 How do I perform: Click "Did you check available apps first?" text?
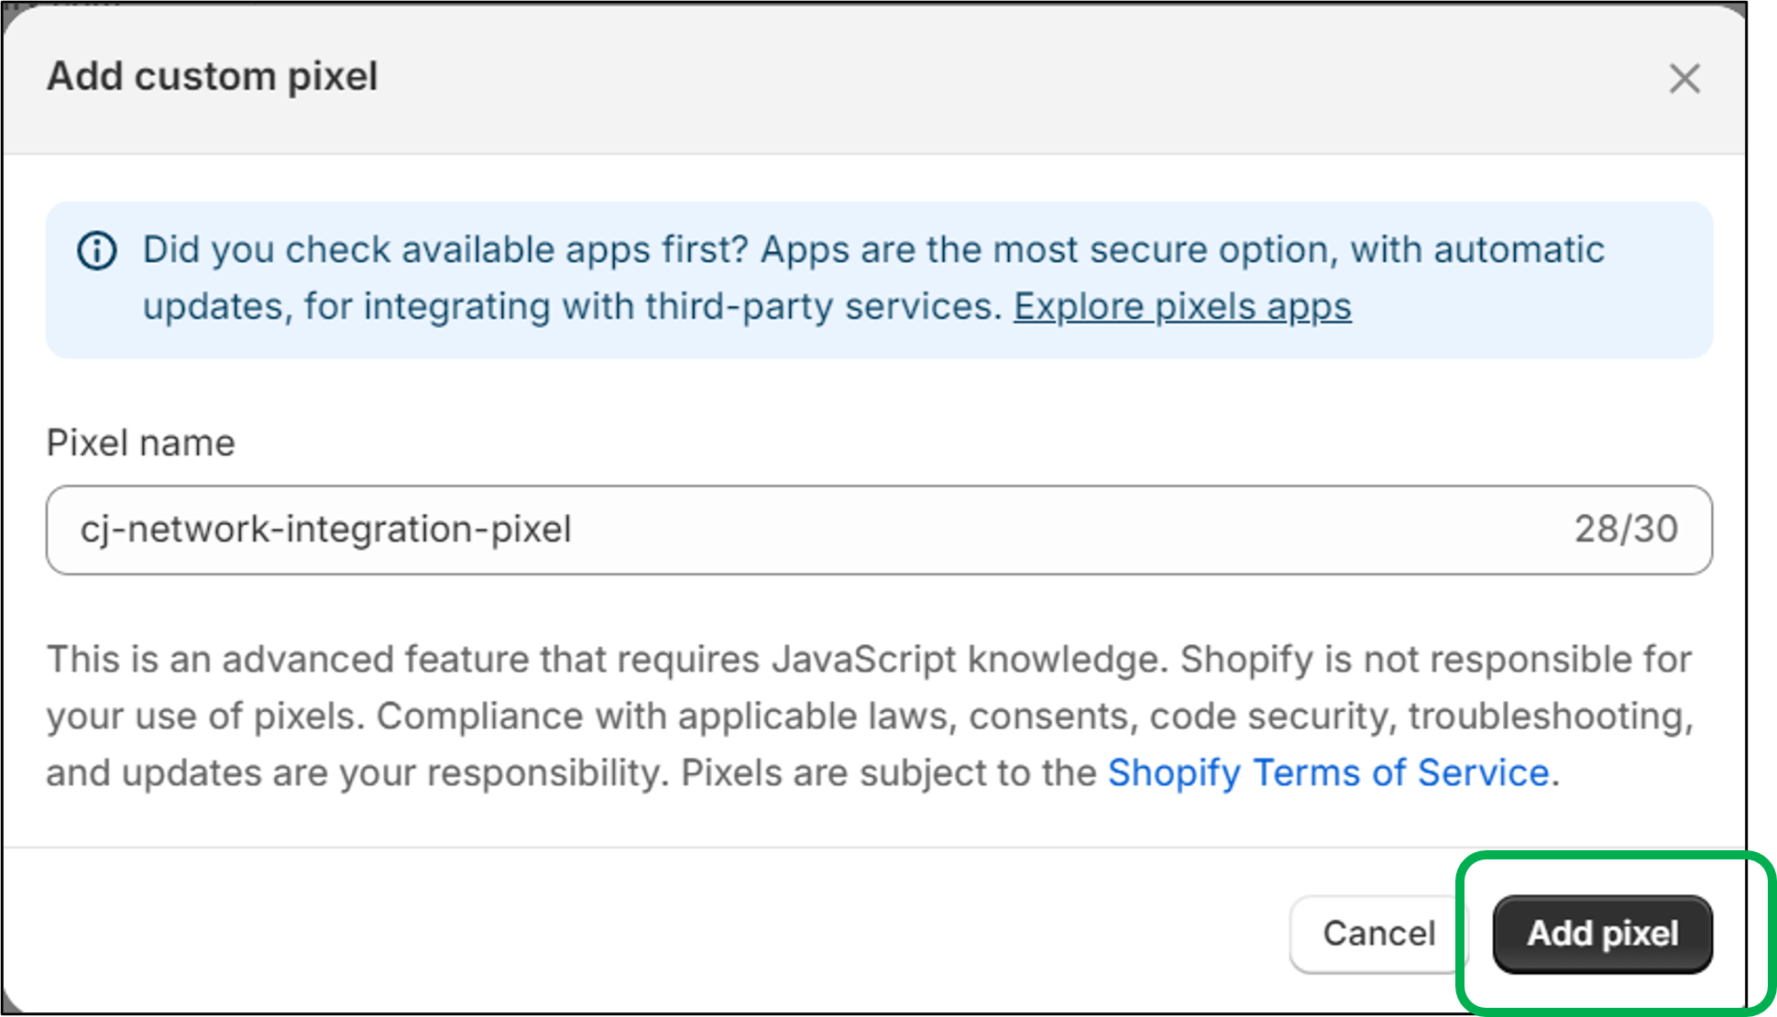click(x=445, y=250)
